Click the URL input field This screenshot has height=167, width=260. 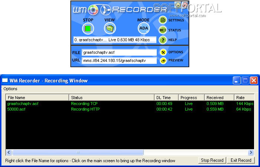(119, 60)
